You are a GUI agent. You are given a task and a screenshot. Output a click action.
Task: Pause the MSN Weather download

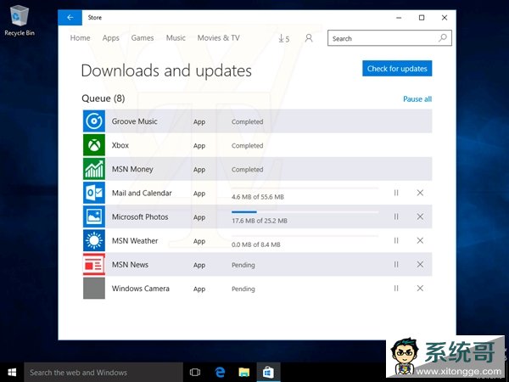tap(396, 240)
